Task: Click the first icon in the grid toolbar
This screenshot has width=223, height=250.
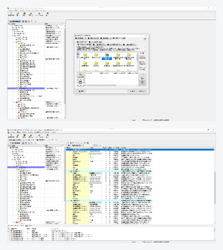Action: tap(68, 143)
